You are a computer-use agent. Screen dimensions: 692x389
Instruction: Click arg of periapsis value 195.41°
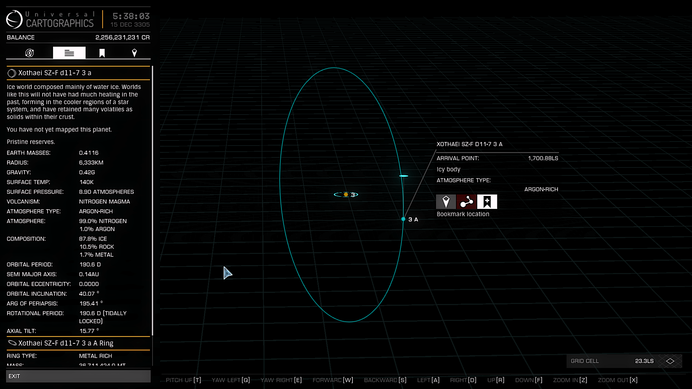pos(91,304)
